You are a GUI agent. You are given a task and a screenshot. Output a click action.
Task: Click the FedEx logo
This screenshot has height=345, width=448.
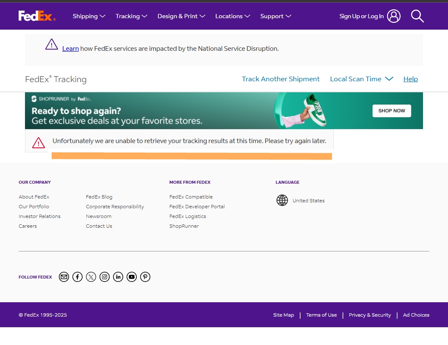pos(37,16)
